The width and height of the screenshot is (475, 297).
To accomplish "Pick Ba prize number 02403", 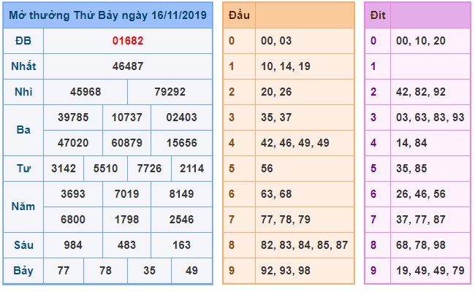I will click(182, 117).
